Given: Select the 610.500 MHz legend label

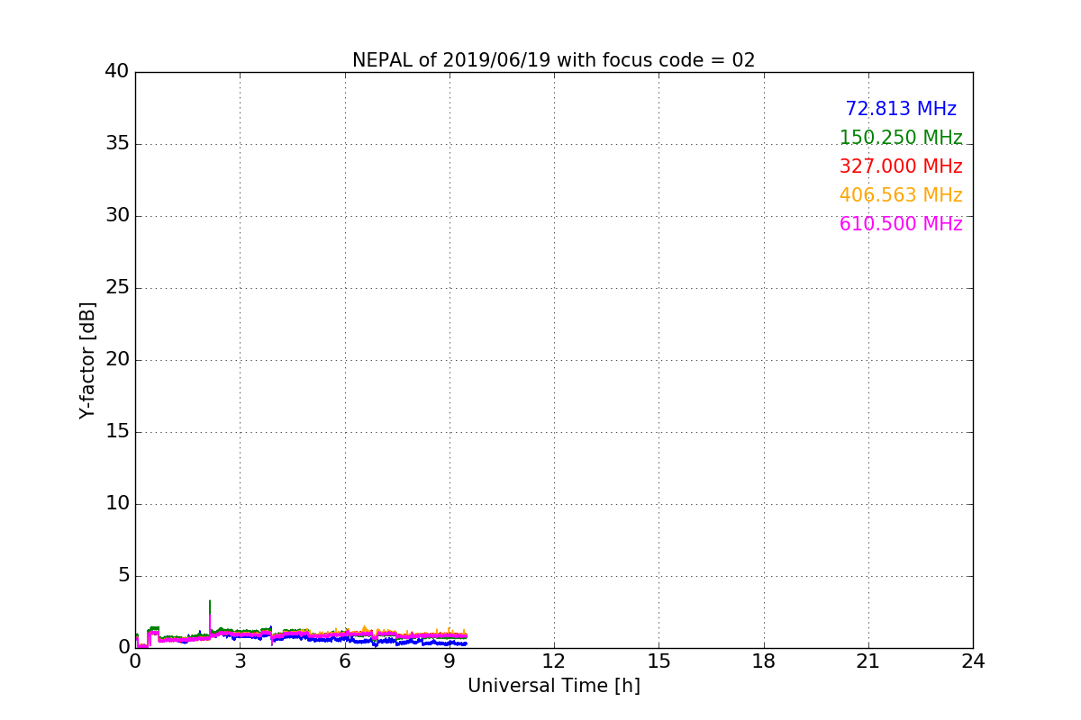Looking at the screenshot, I should pos(901,224).
